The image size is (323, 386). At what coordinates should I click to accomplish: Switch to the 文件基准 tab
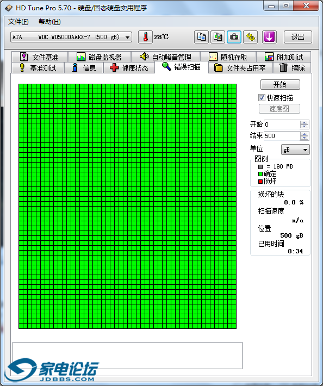(x=39, y=57)
